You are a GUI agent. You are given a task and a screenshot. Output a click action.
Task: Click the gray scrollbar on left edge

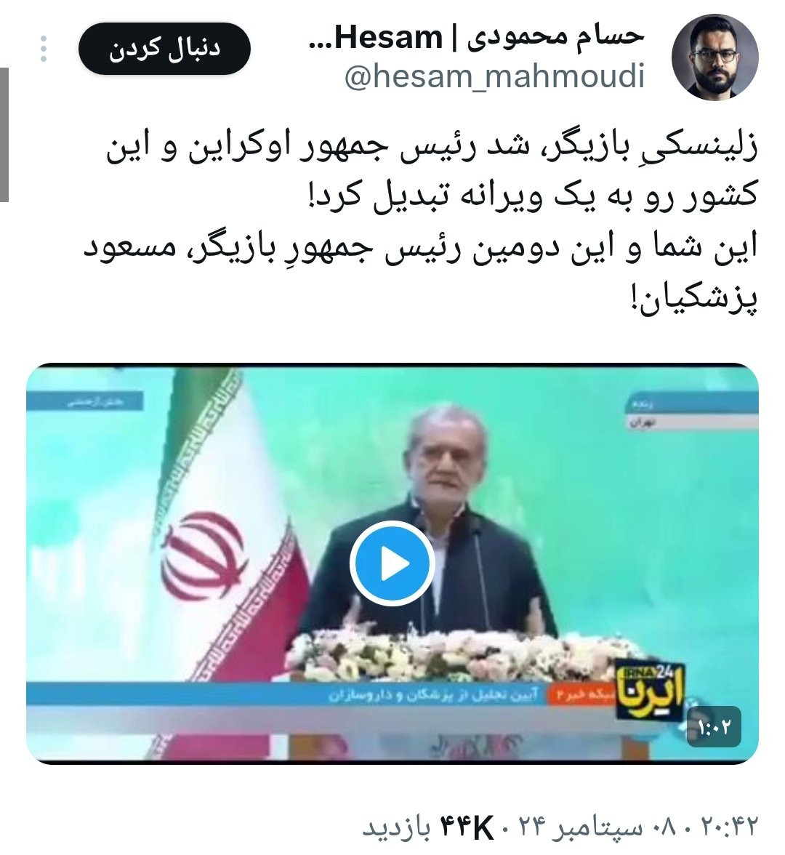[x=4, y=135]
